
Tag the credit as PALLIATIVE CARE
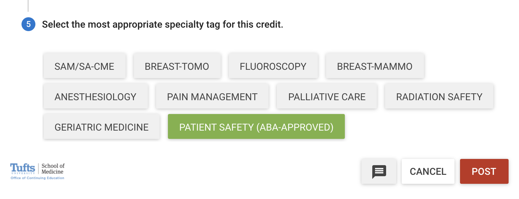pyautogui.click(x=327, y=96)
